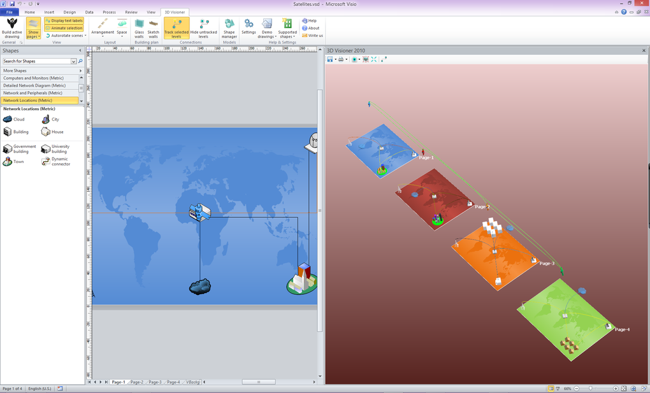Image resolution: width=650 pixels, height=393 pixels.
Task: Toggle Glass walls
Action: 140,28
